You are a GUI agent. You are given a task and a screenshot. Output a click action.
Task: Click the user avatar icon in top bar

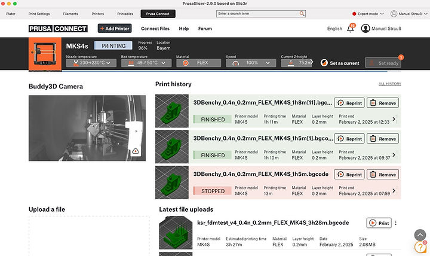[x=394, y=14]
